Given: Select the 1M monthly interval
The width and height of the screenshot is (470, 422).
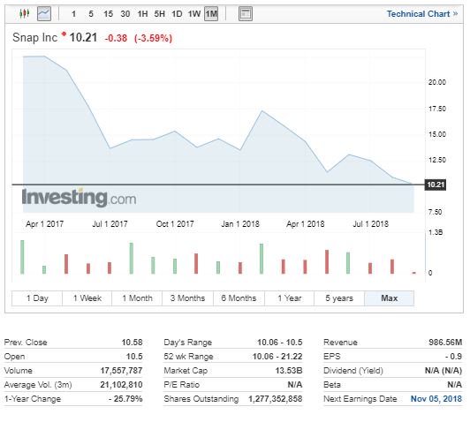Looking at the screenshot, I should click(211, 14).
